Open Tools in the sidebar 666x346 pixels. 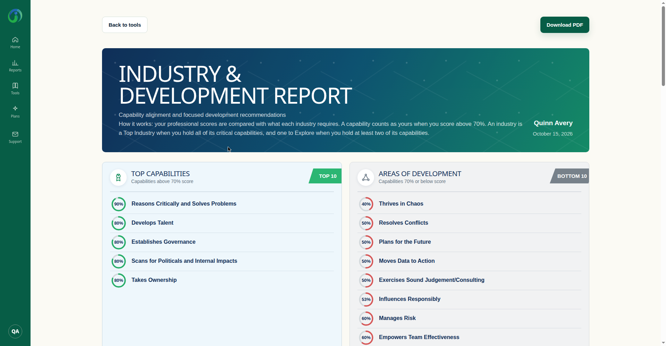point(15,89)
